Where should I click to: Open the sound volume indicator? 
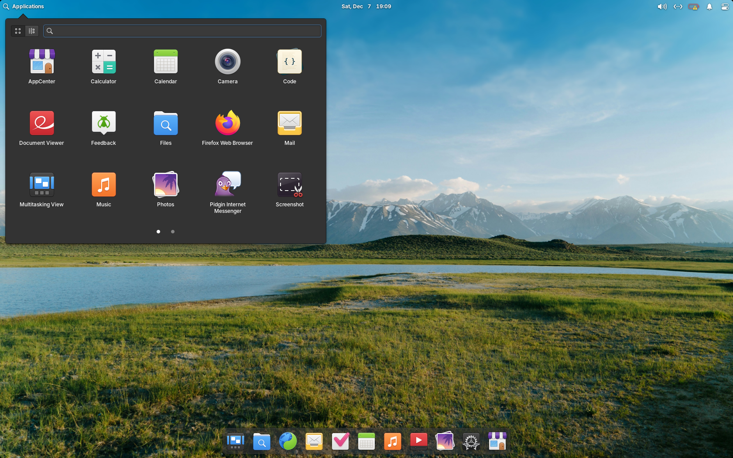pyautogui.click(x=662, y=7)
